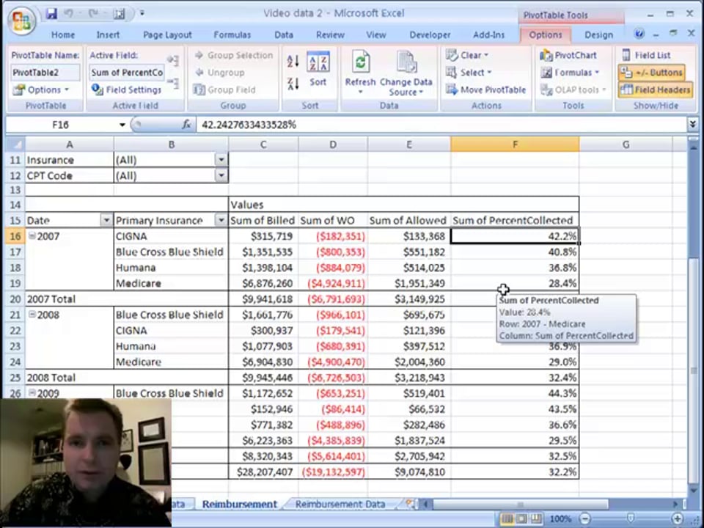Click the Active Field name box
The width and height of the screenshot is (704, 528).
pyautogui.click(x=127, y=73)
